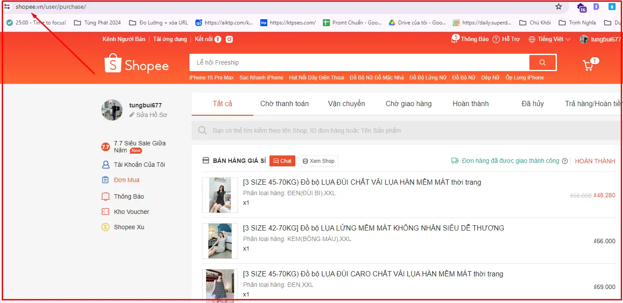Open site information icon in address bar
The width and height of the screenshot is (623, 303).
pos(7,7)
